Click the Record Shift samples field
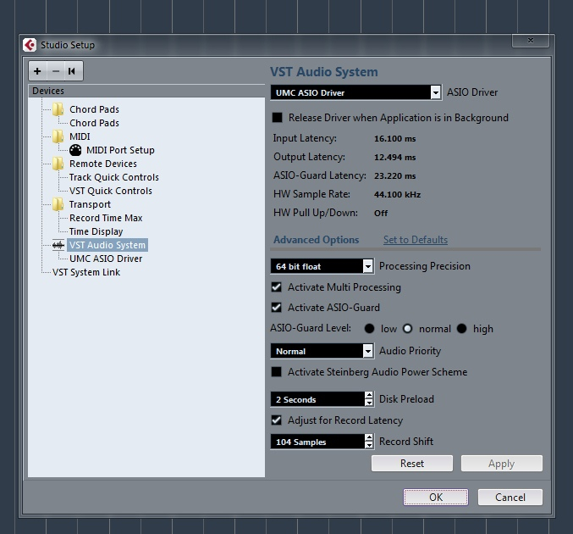Viewport: 573px width, 534px height. click(317, 442)
